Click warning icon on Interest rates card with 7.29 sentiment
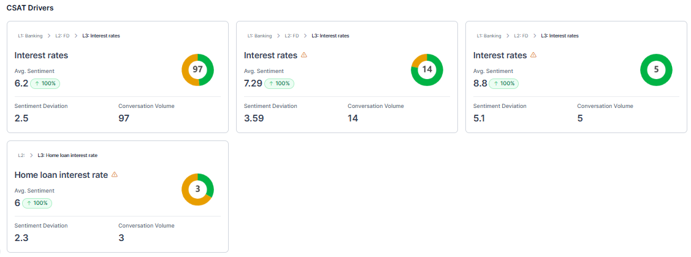This screenshot has height=257, width=691. (304, 55)
